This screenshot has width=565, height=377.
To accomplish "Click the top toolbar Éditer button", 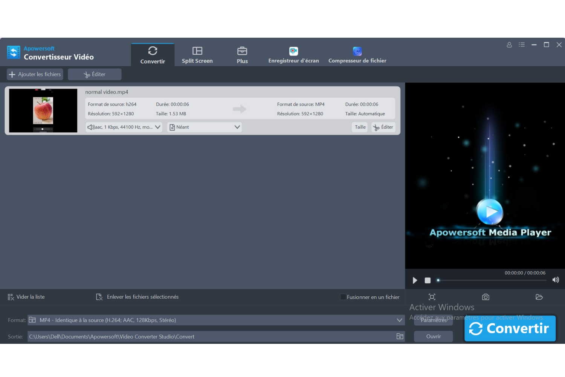I will 95,74.
